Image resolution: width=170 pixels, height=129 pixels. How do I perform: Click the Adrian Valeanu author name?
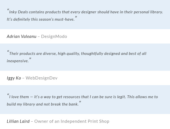pyautogui.click(x=22, y=36)
